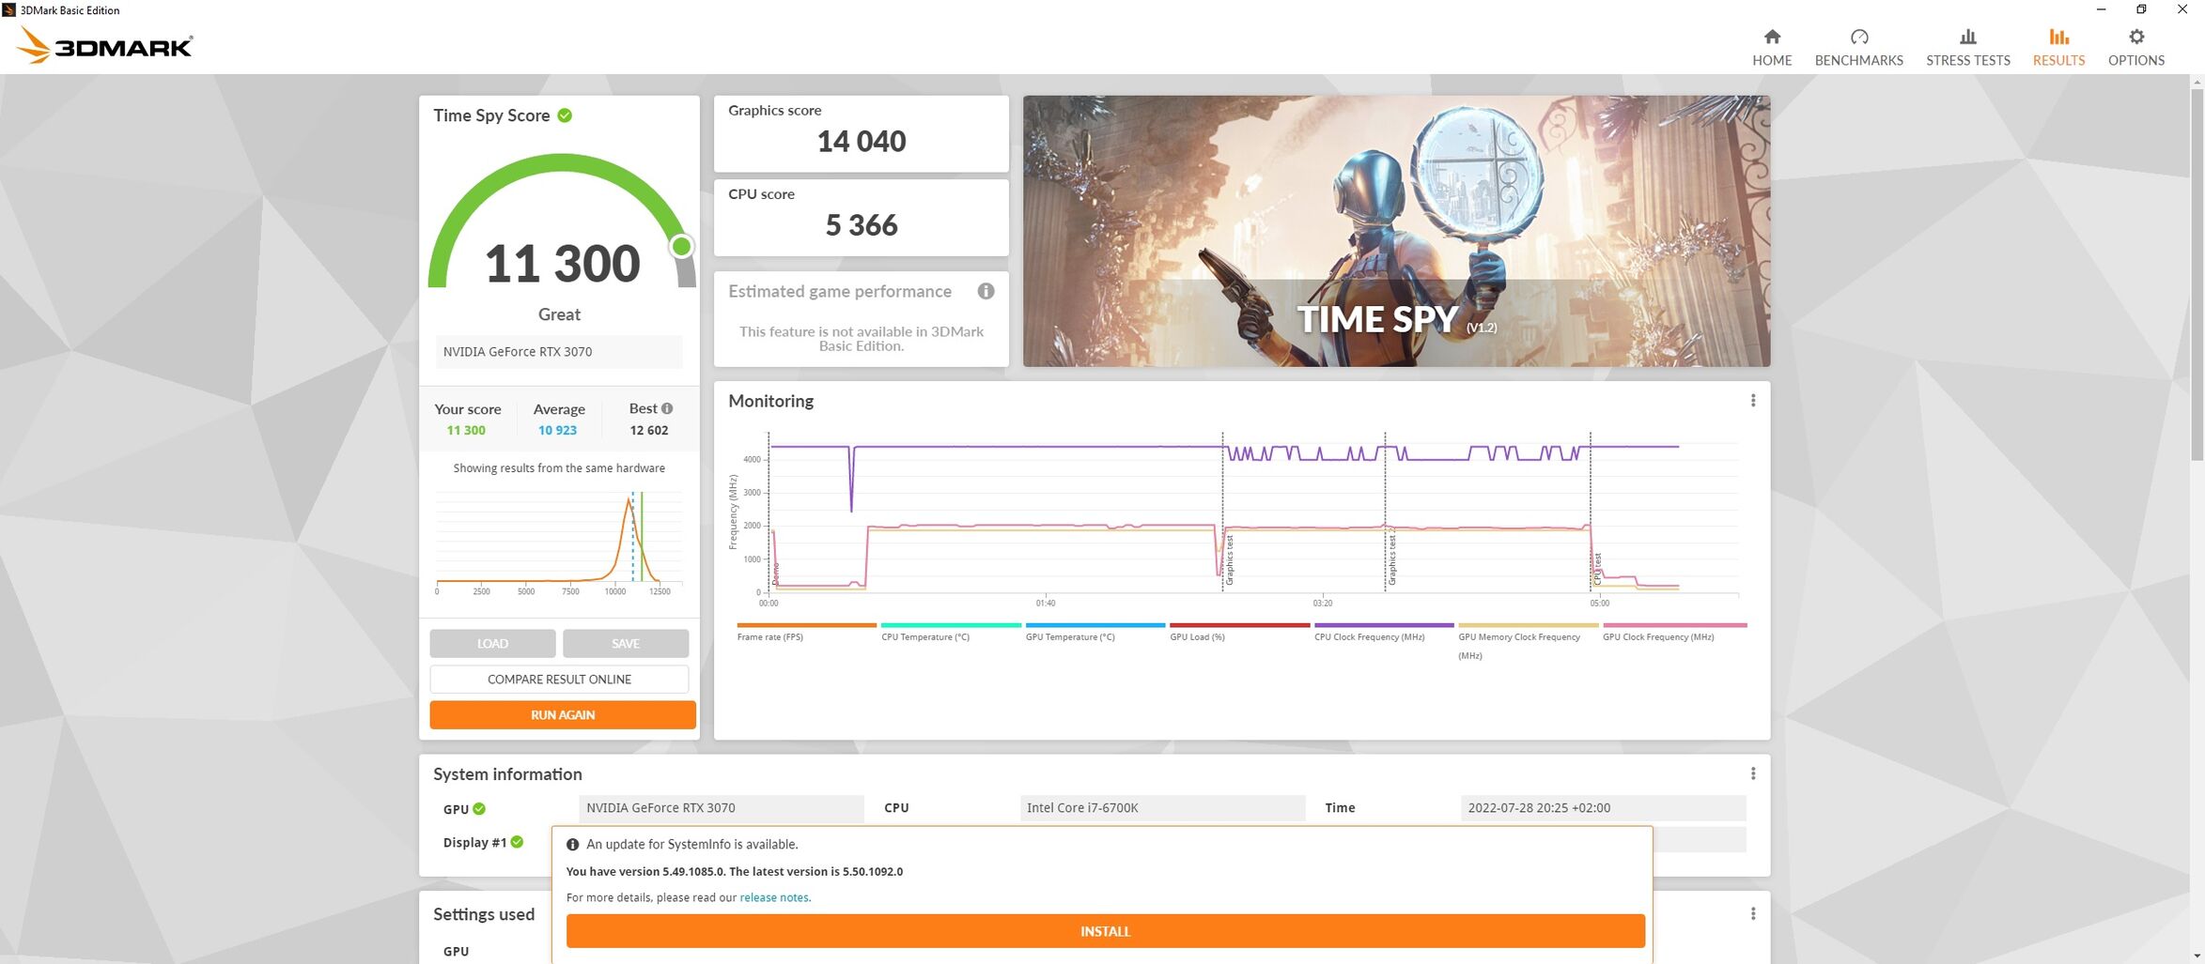The width and height of the screenshot is (2205, 964).
Task: Click the Time field 2022-07-28 20:25
Action: (1603, 808)
